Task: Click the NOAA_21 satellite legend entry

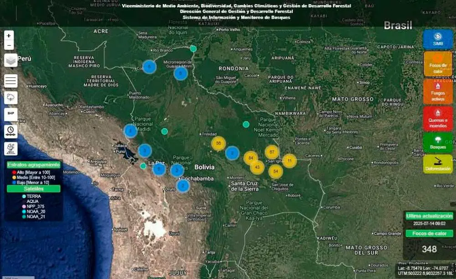Action: coord(33,217)
